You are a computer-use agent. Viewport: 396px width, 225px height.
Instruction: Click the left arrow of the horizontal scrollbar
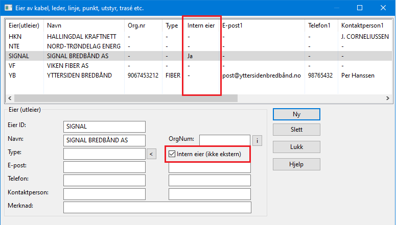[10, 98]
